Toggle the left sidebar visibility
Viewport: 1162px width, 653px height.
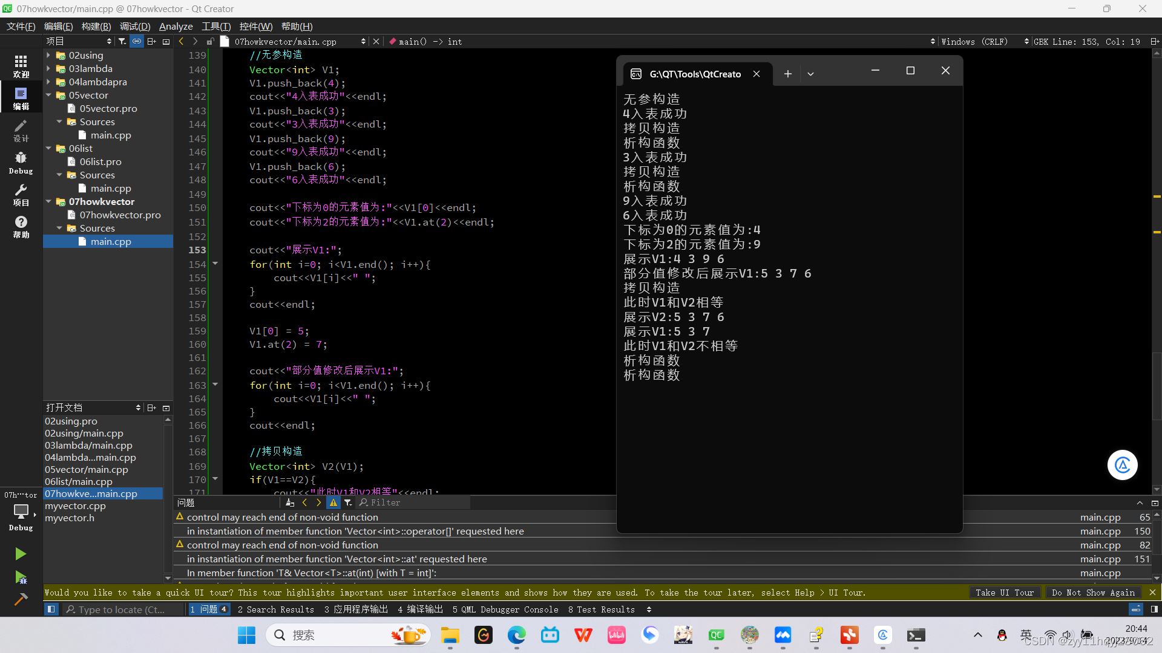pos(51,609)
